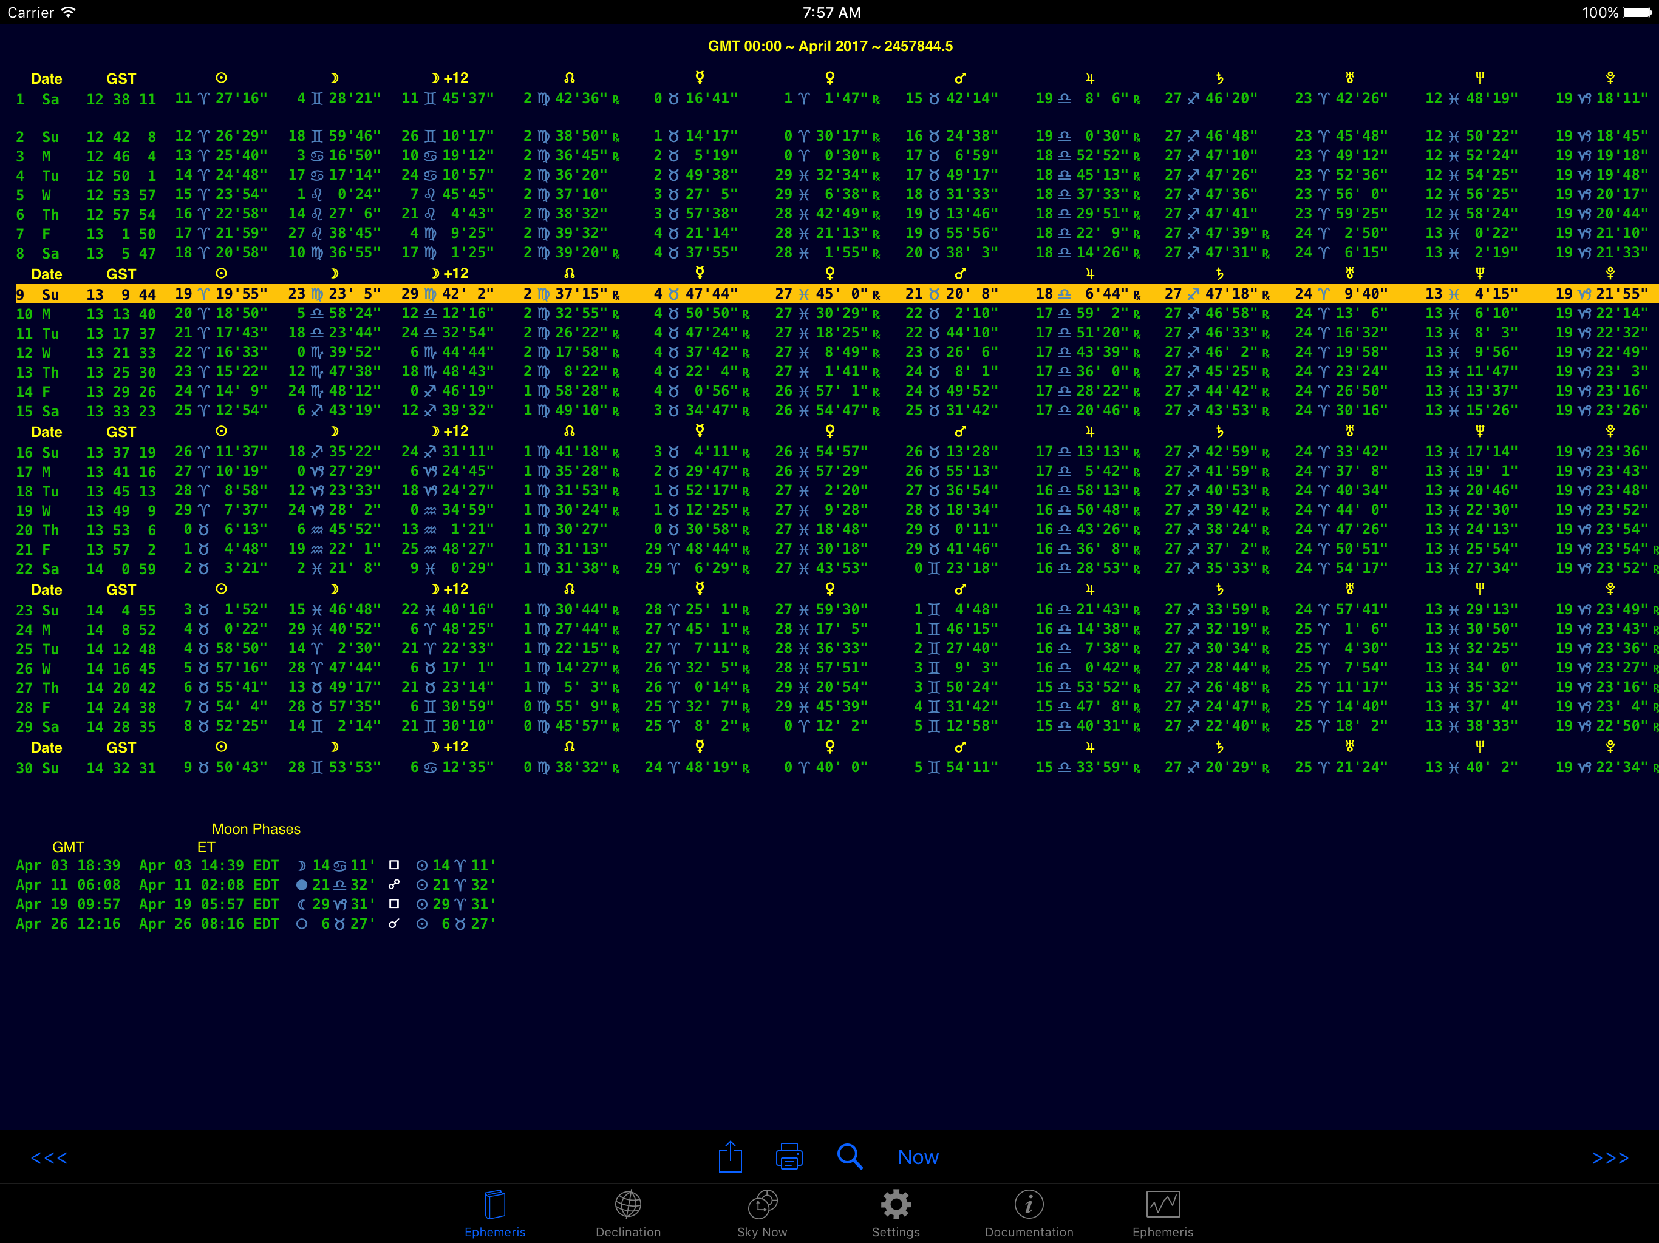Tap the page title GMT 00:00 April 2017
Image resolution: width=1659 pixels, height=1243 pixels.
[830, 47]
